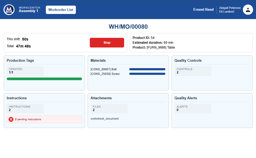The image size is (256, 158).
Task: Click the Bolt material progress bar
Action: 147,69
